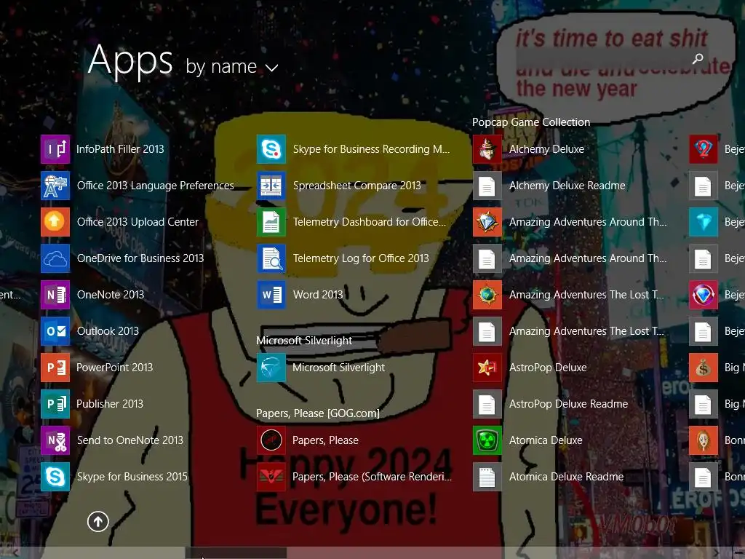Select Popcap Game Collection group header
The height and width of the screenshot is (559, 745).
pos(530,122)
